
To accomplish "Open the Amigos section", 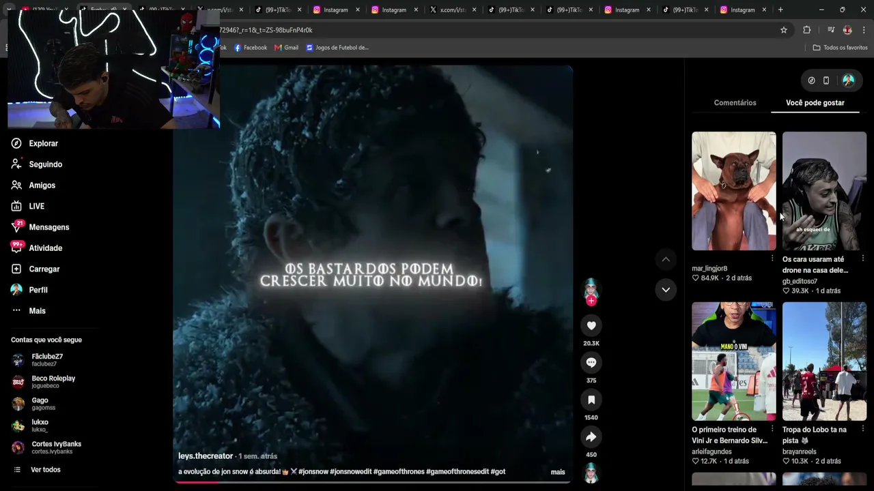I will coord(33,185).
